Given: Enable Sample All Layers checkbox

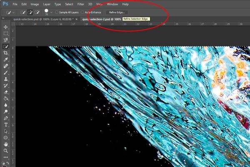Looking at the screenshot, I should click(x=56, y=12).
